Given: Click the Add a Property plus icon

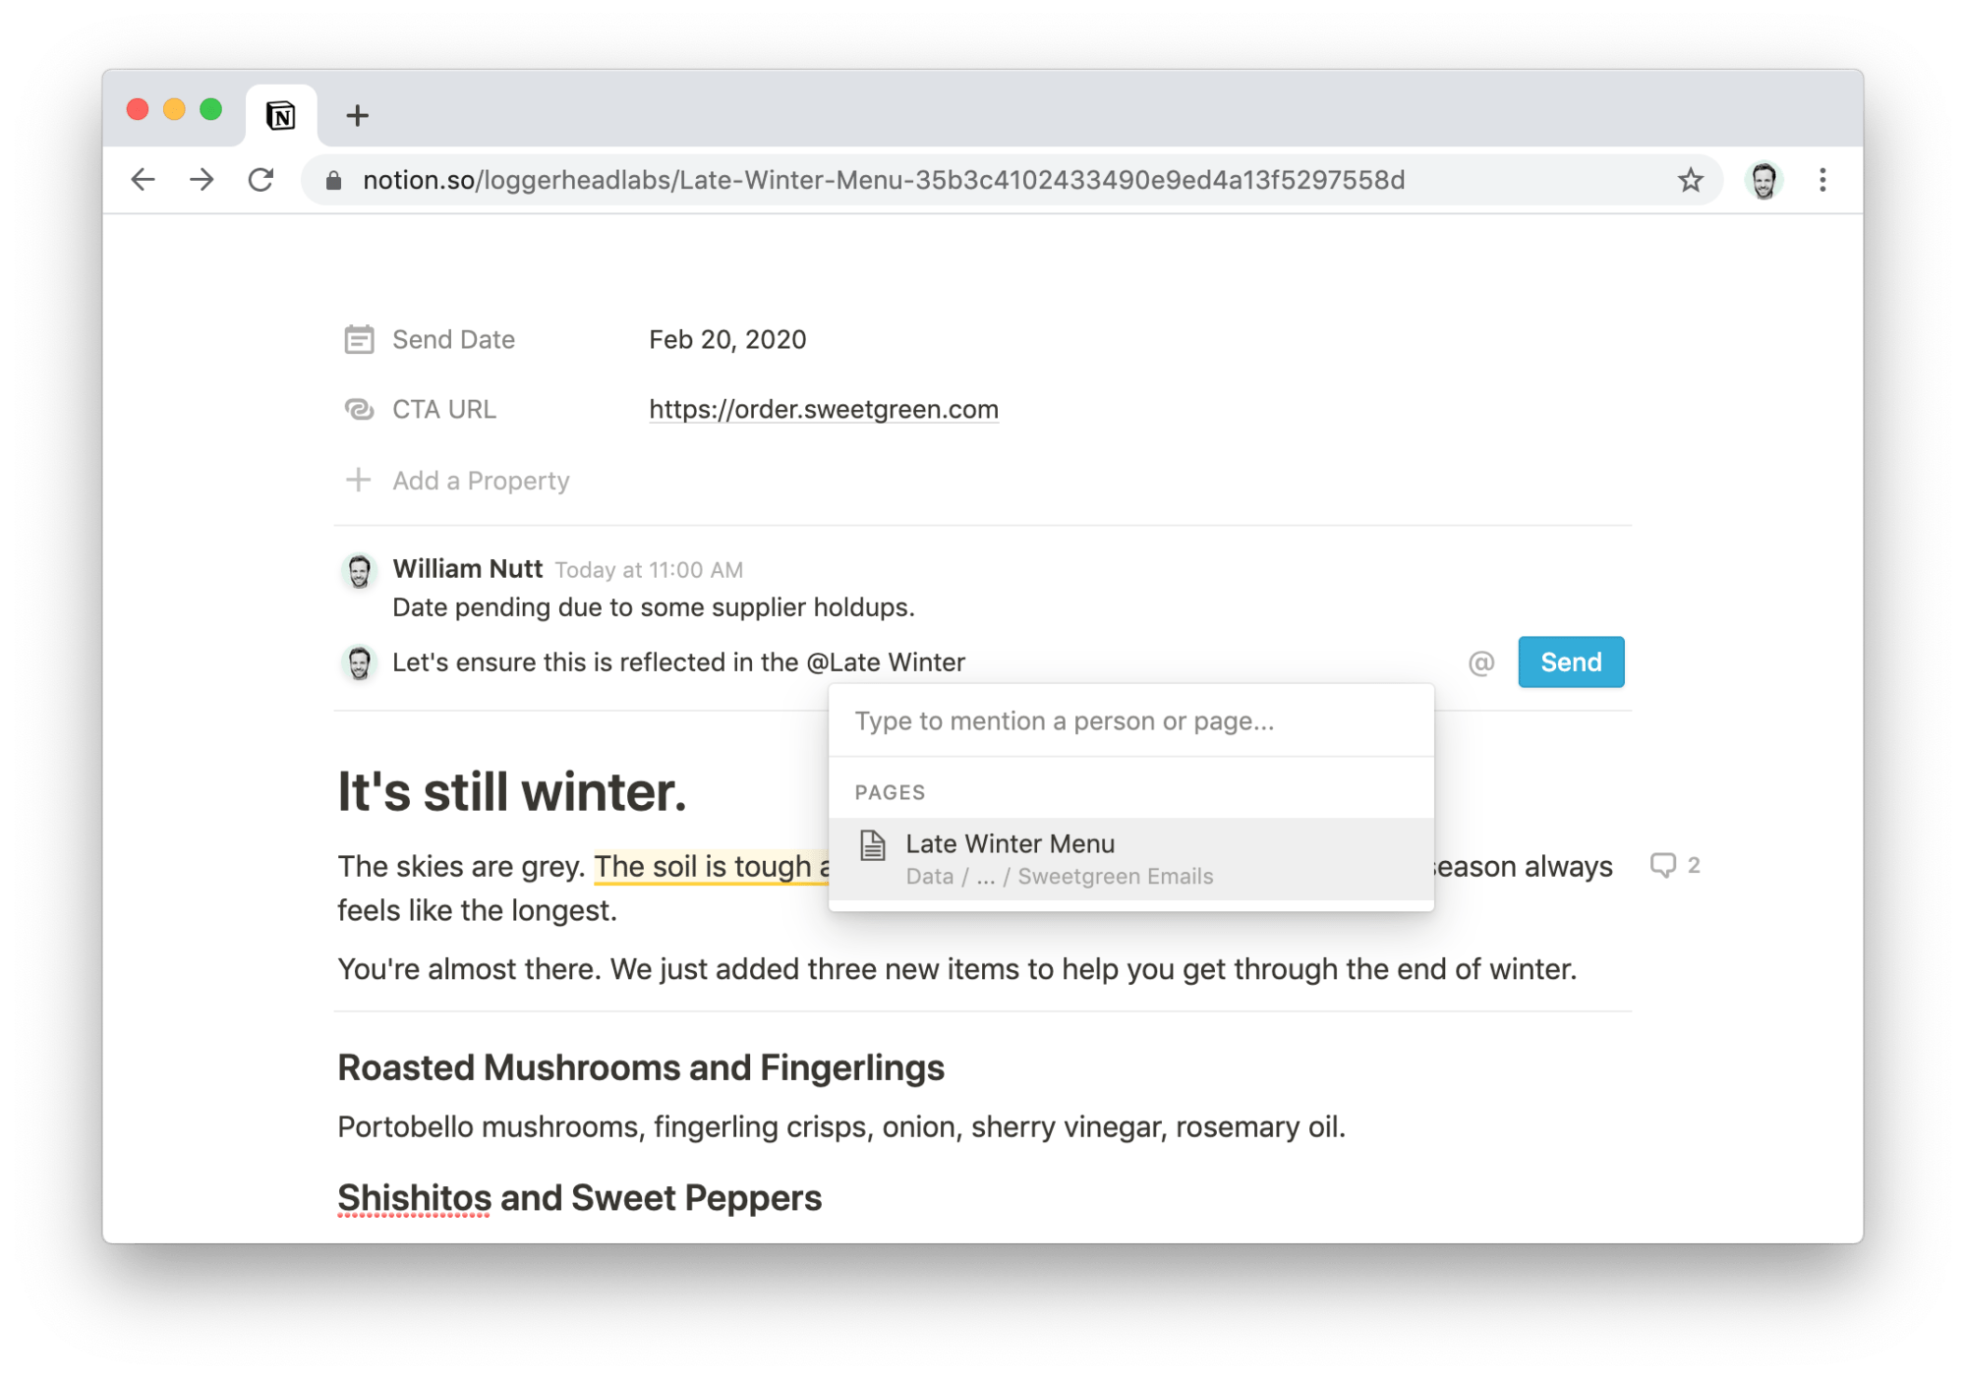Looking at the screenshot, I should point(360,481).
